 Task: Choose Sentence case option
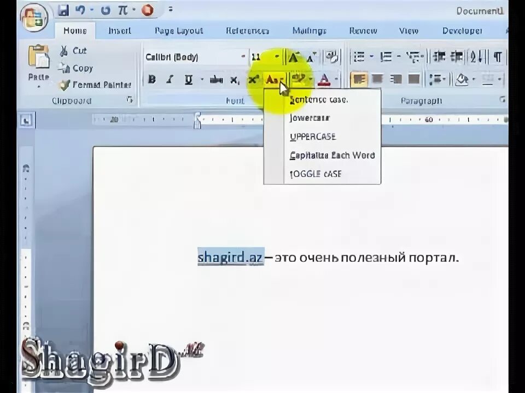click(x=319, y=99)
